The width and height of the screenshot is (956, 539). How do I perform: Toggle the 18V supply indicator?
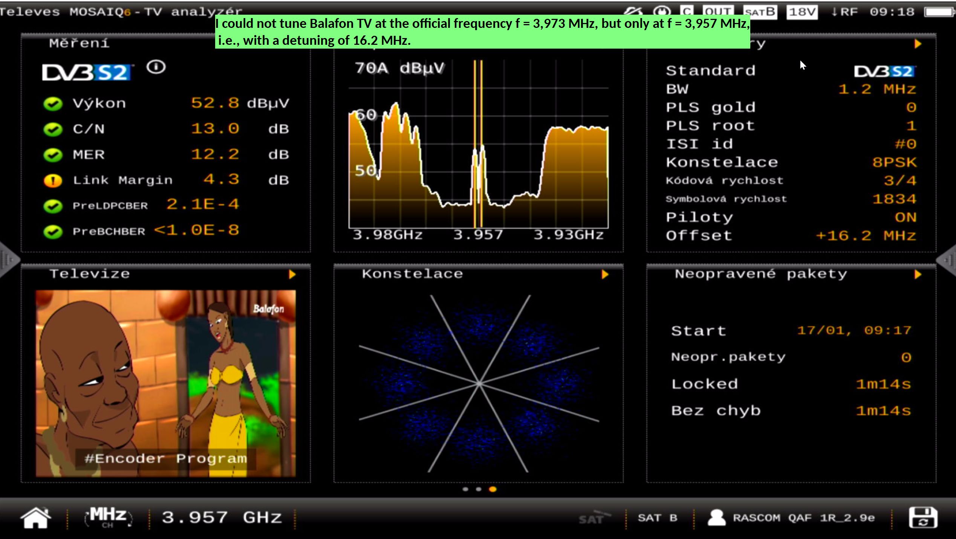802,12
